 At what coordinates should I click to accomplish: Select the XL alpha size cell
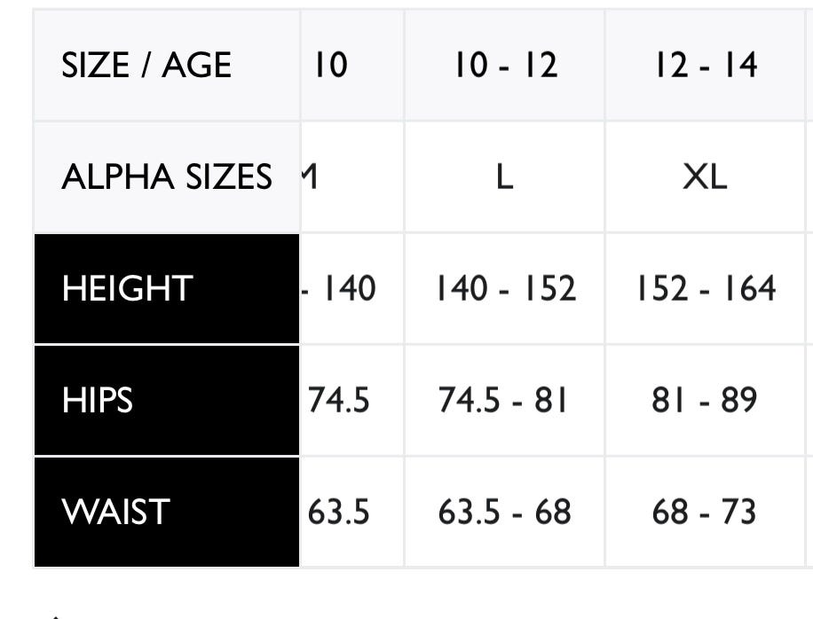(x=706, y=177)
